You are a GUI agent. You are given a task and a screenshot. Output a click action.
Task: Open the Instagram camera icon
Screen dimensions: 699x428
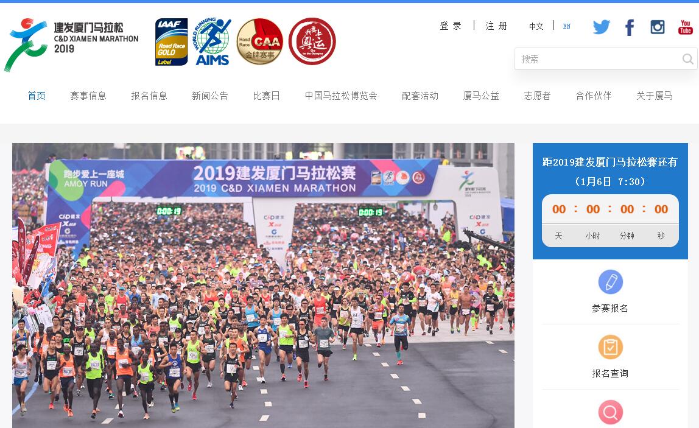click(658, 27)
